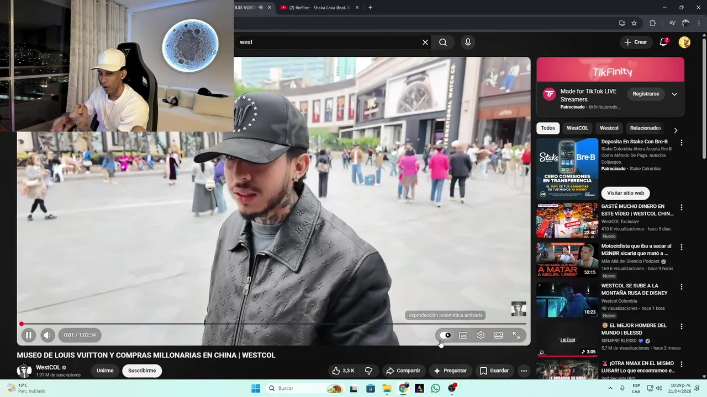The width and height of the screenshot is (707, 397).
Task: Open the Windows Start menu
Action: 255,388
